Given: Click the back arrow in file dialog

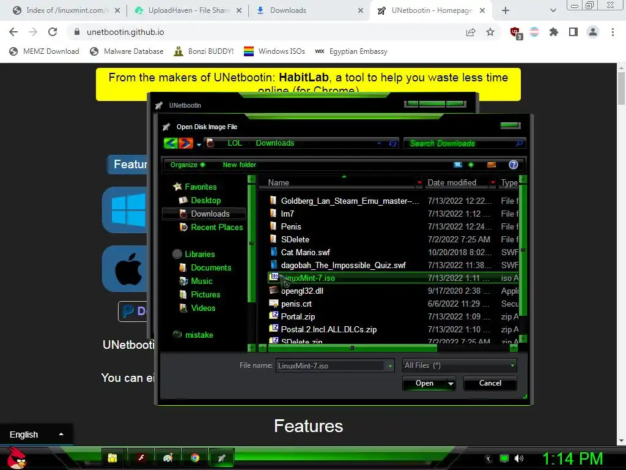Looking at the screenshot, I should 171,143.
